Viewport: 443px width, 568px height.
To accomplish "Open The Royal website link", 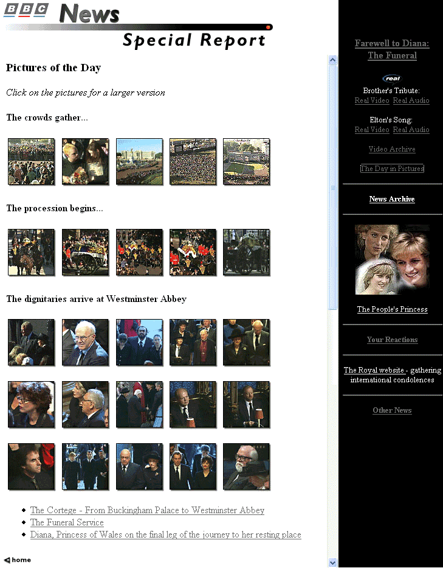I will tap(374, 370).
